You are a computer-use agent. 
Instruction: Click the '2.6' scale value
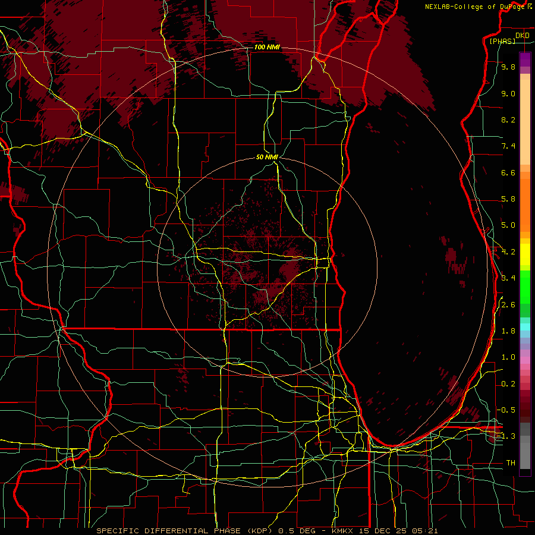pos(508,305)
